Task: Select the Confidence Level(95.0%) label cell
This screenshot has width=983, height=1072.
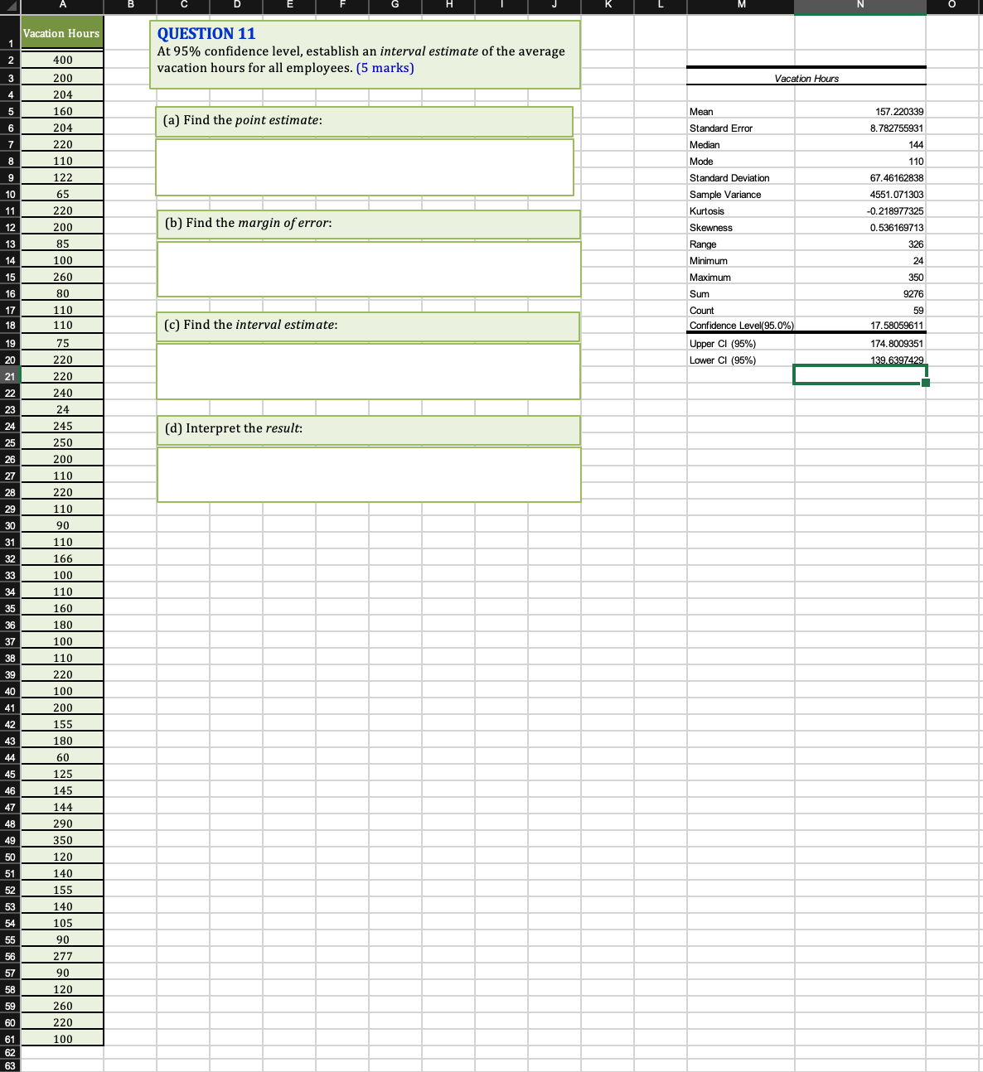Action: 740,326
